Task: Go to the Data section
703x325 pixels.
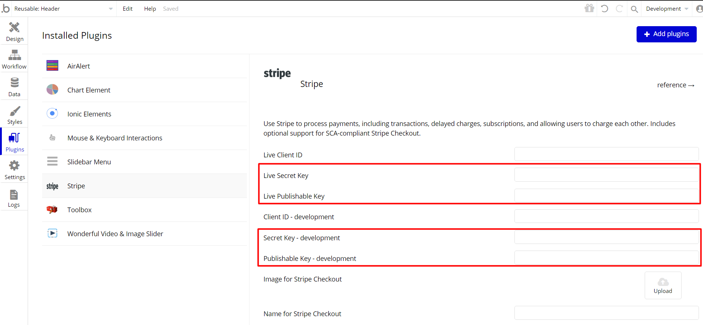Action: pos(14,86)
